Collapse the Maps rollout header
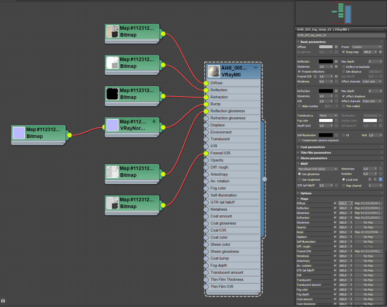This screenshot has width=387, height=307. pos(304,199)
